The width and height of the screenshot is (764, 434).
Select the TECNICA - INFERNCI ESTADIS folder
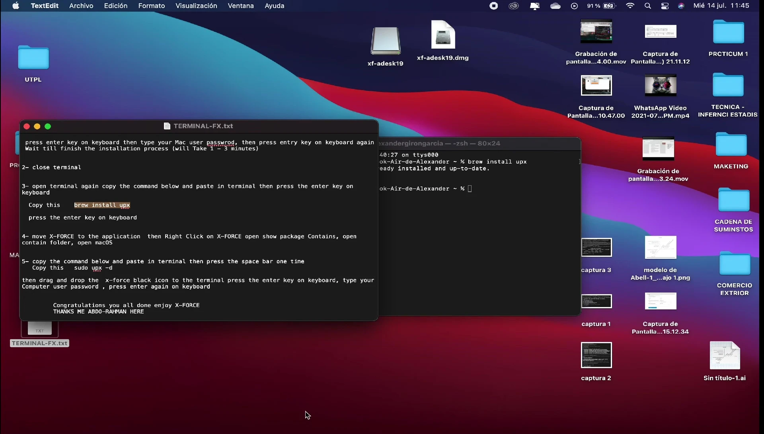point(728,85)
